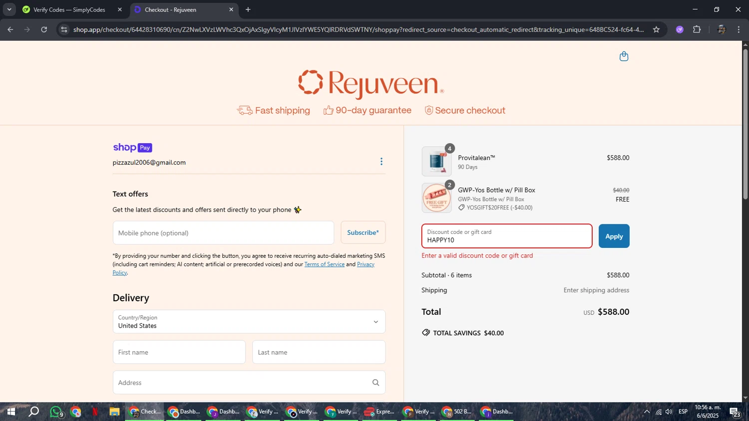Open the 502 B... Chrome taskbar window
749x421 pixels.
pyautogui.click(x=457, y=412)
